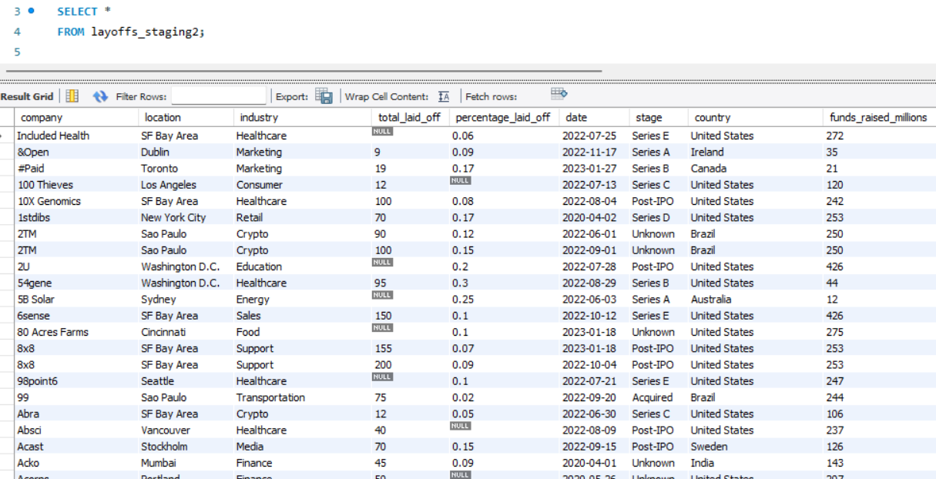Select the funds_raised_millions column header
Viewport: 936px width, 479px height.
pos(879,118)
